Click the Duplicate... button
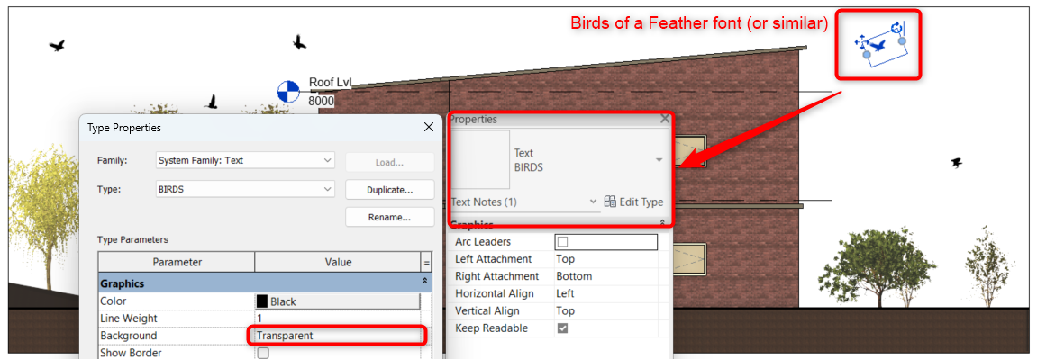Screen dimensions: 1037x359 tap(389, 190)
